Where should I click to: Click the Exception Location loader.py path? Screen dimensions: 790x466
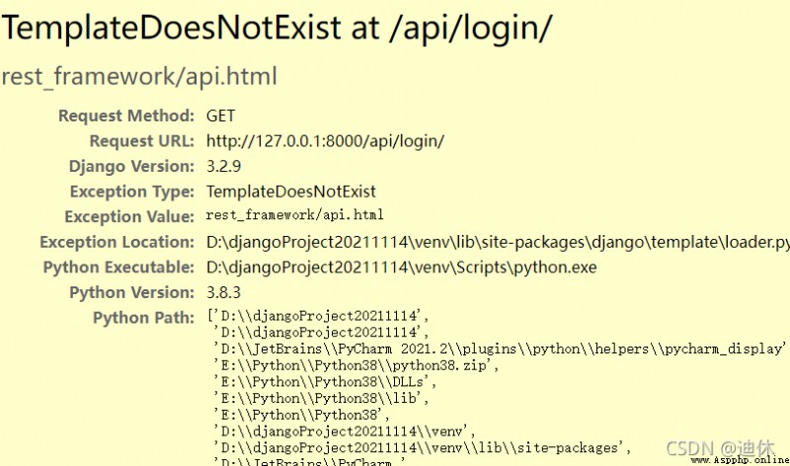click(x=498, y=242)
